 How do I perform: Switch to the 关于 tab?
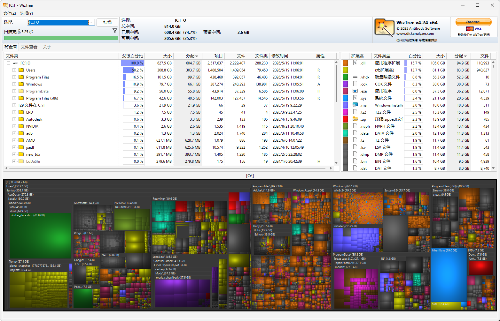click(x=47, y=47)
